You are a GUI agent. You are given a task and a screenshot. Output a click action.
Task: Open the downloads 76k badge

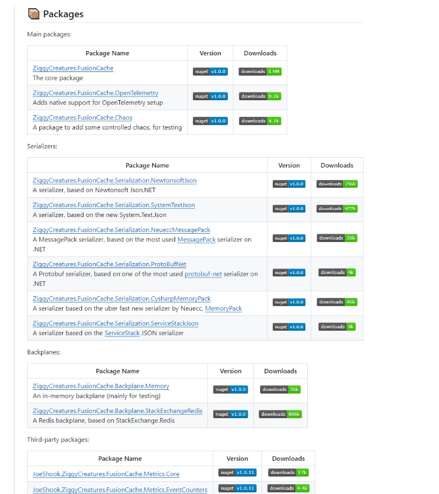coord(280,389)
